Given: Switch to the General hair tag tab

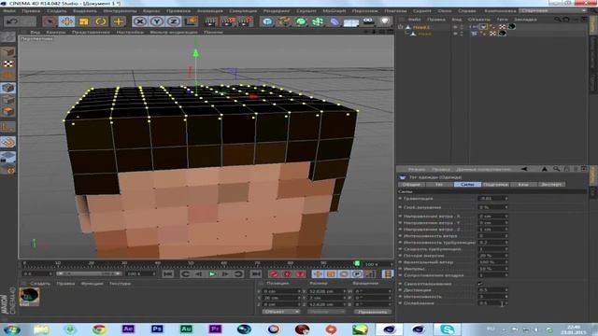Looking at the screenshot, I should (x=411, y=185).
